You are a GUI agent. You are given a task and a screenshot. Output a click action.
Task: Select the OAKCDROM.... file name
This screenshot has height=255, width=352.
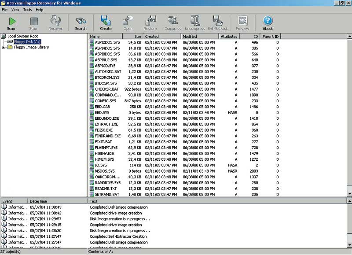[108, 177]
